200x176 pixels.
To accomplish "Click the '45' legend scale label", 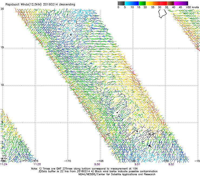I will coord(180,7).
